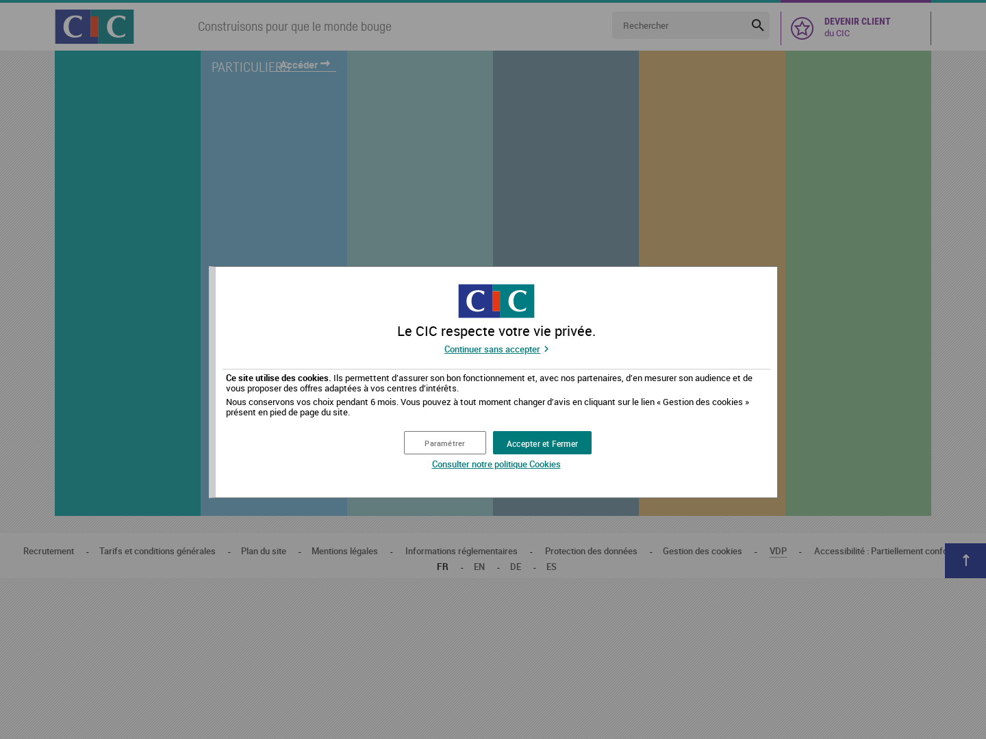Screen dimensions: 986x739
Task: Select FR language
Action: 442,567
